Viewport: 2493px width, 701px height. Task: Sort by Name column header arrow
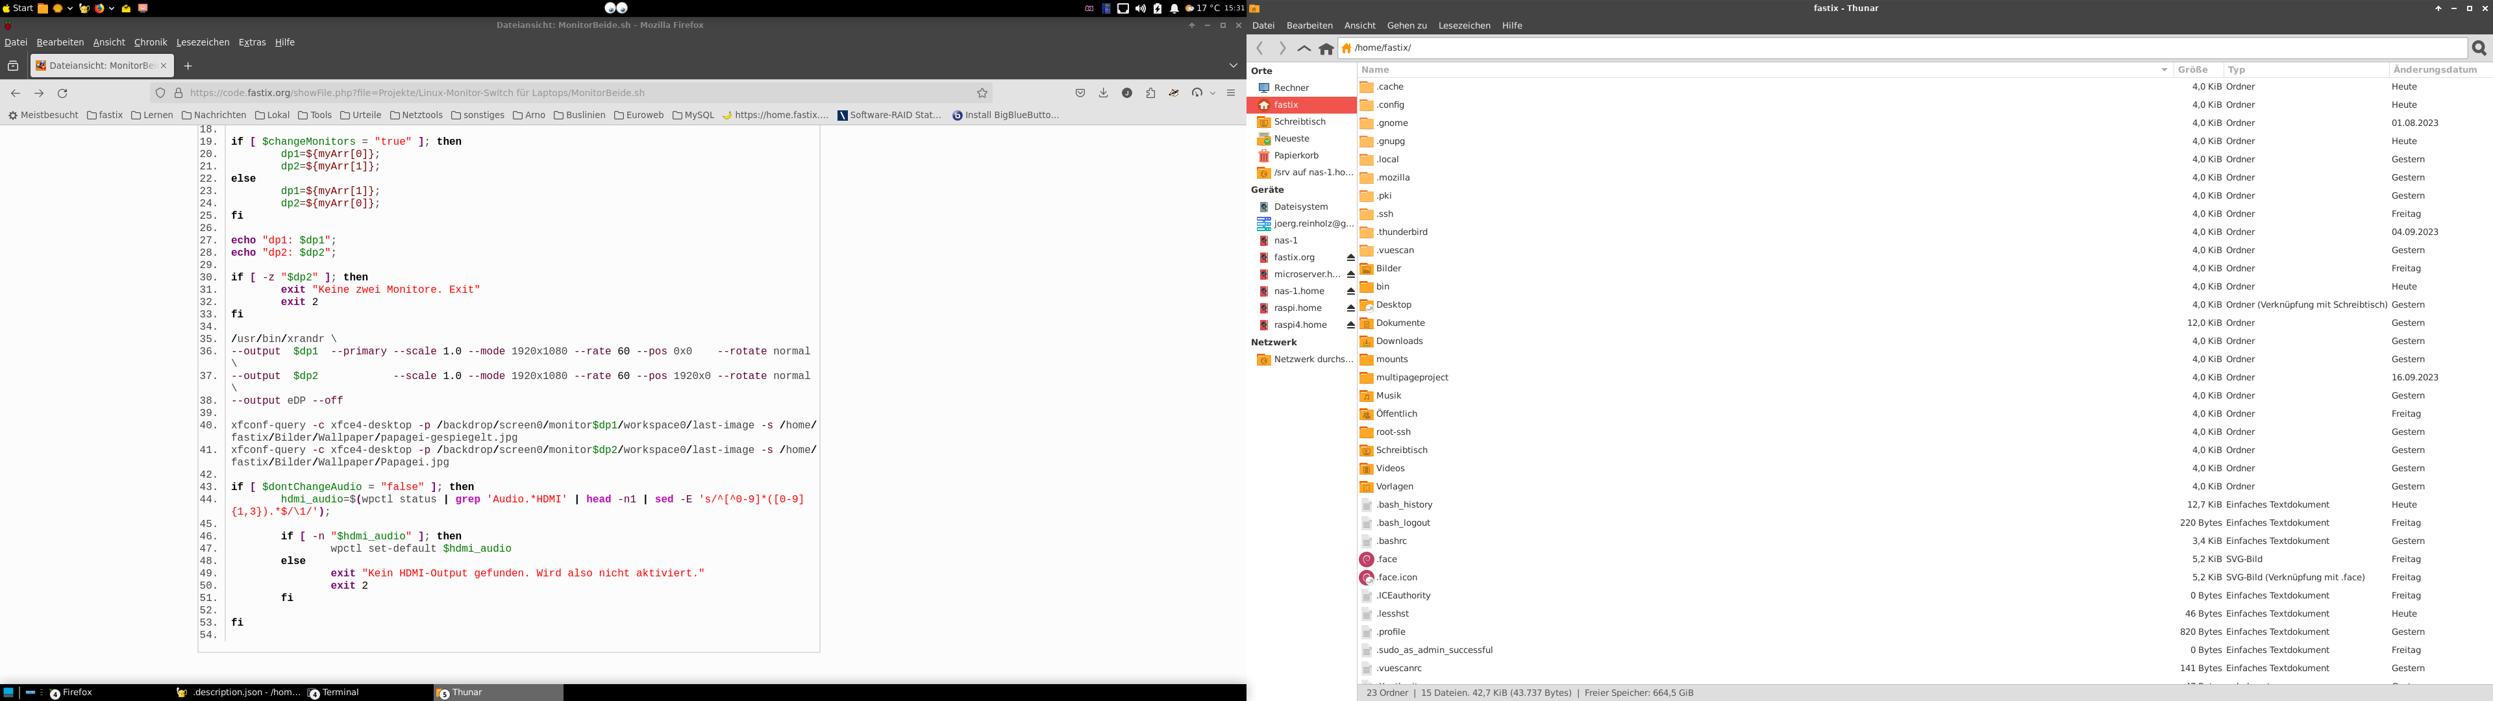click(x=2164, y=69)
